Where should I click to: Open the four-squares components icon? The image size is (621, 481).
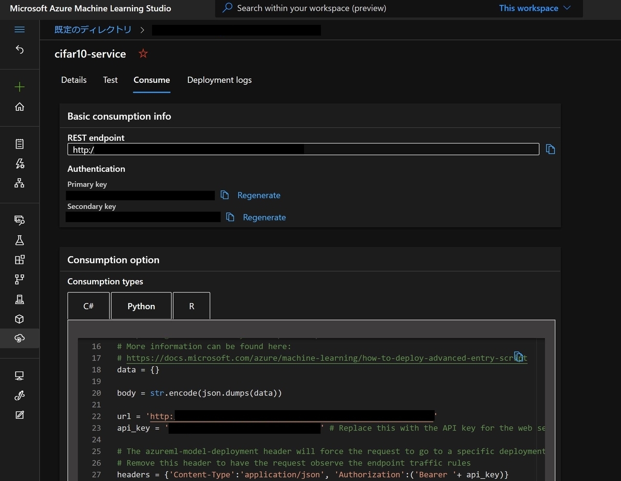click(19, 260)
